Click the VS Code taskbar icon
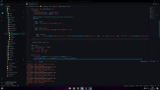 [x=90, y=88]
